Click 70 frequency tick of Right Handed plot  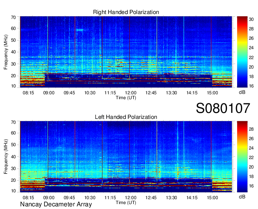[14, 17]
